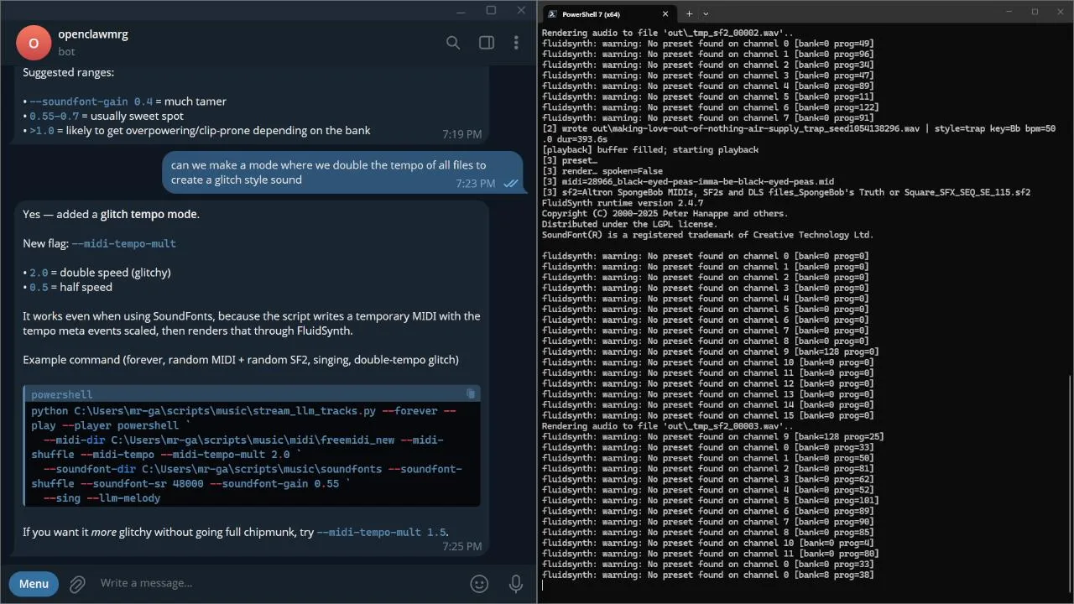Copy the powershell code block

471,393
